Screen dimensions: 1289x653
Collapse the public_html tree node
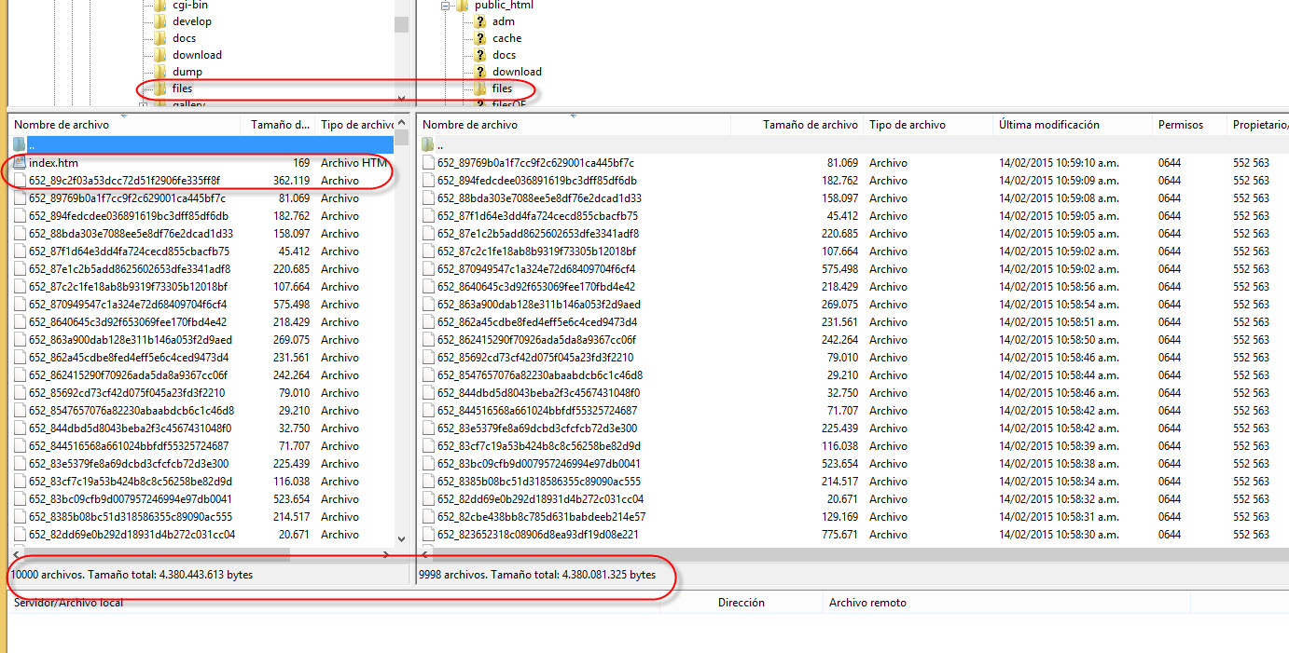(447, 6)
